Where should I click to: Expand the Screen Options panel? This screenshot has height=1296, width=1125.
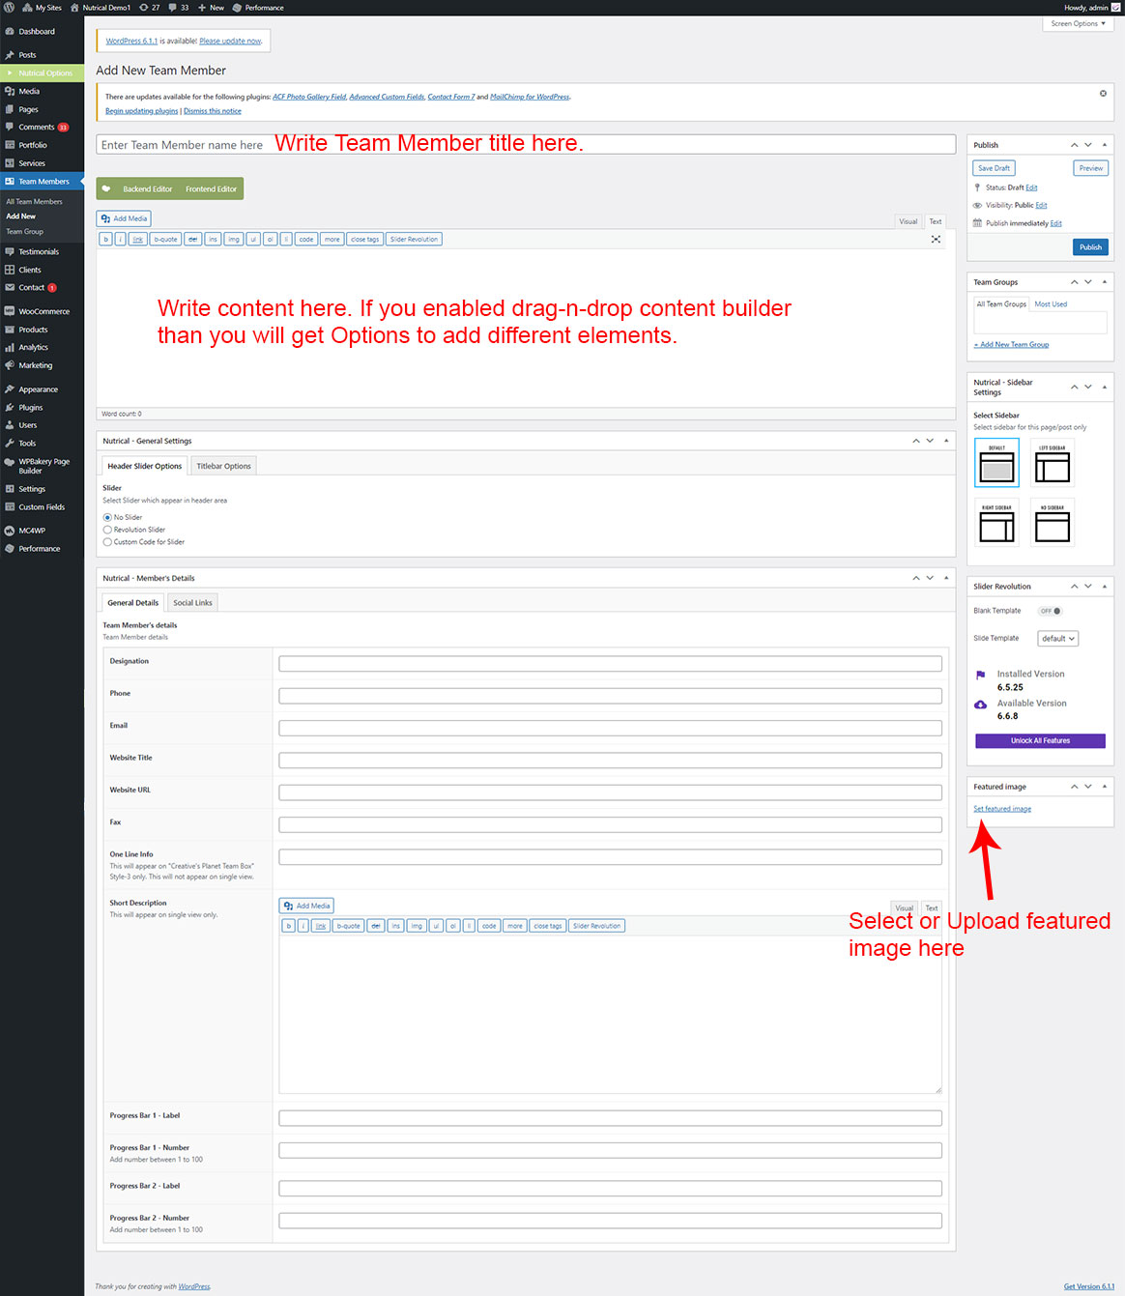click(x=1078, y=24)
